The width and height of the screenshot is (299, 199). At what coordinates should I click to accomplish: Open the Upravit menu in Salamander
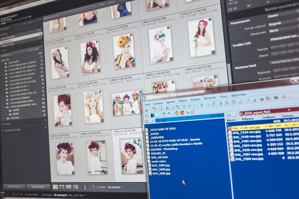point(171,102)
